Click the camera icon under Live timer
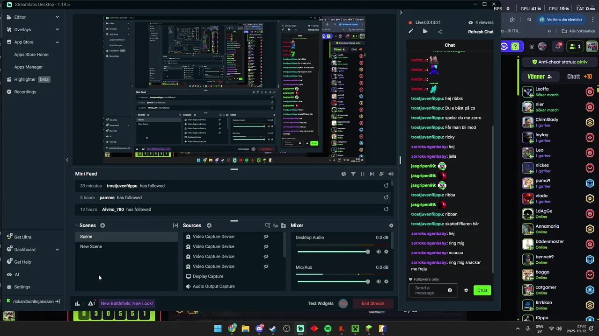This screenshot has height=336, width=599. 425,31
